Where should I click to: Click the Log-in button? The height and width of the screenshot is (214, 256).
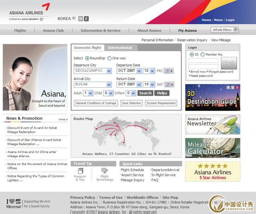click(x=229, y=63)
